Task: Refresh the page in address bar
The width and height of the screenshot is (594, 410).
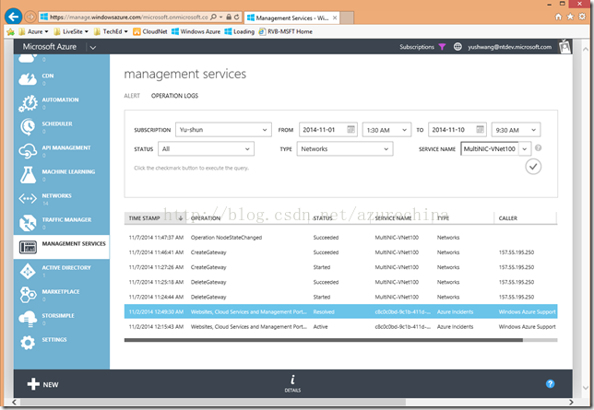Action: (236, 17)
